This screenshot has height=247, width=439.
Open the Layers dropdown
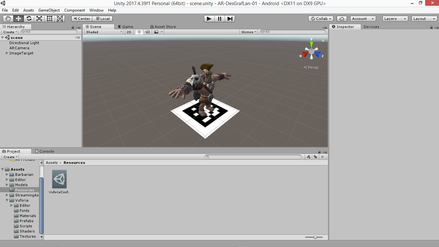pos(395,19)
